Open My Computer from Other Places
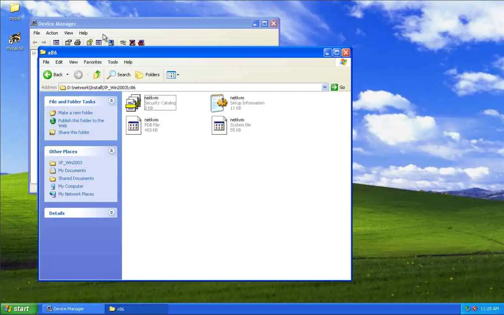 click(x=71, y=186)
